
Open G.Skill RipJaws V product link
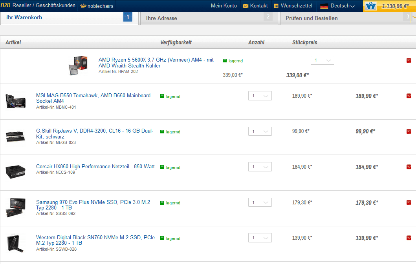tap(95, 134)
